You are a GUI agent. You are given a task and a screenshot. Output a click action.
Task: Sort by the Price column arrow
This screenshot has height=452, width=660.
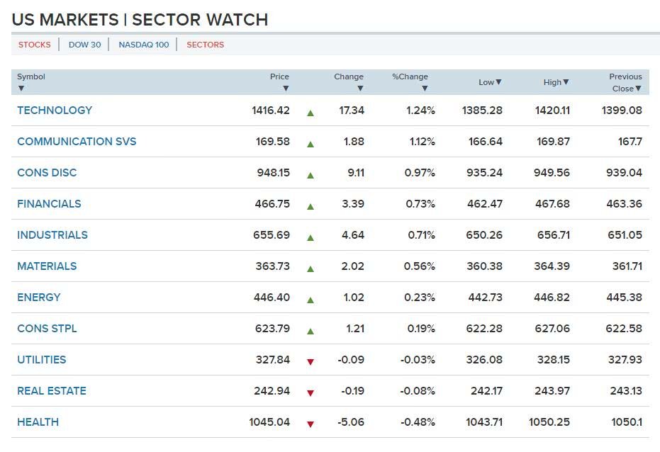coord(286,89)
